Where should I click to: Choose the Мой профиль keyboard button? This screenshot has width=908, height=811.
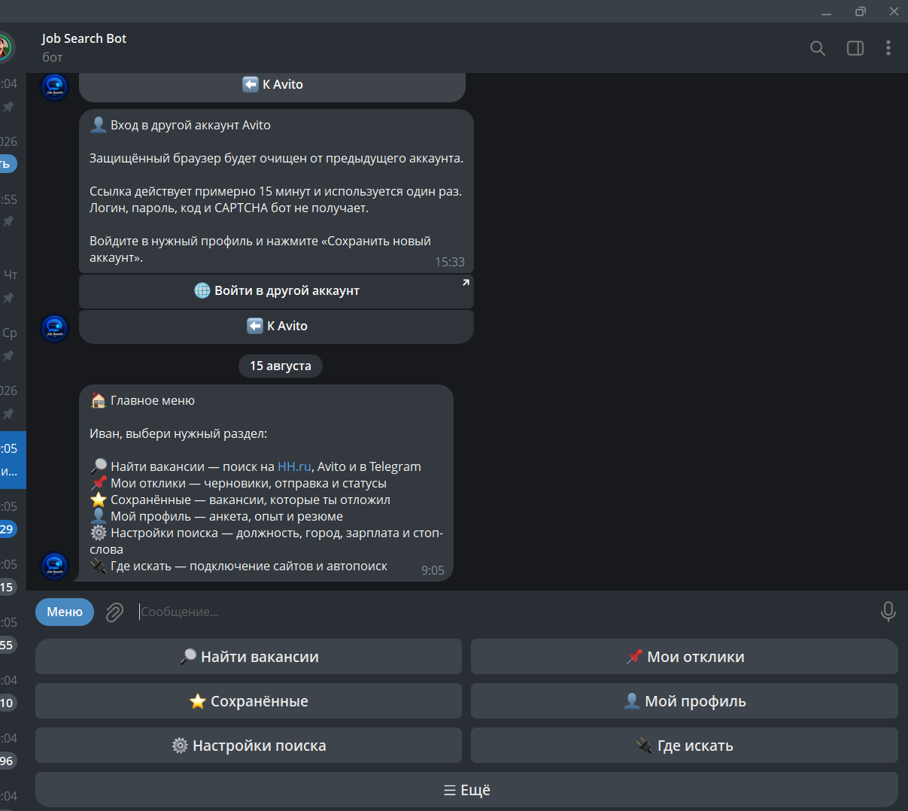(x=685, y=701)
